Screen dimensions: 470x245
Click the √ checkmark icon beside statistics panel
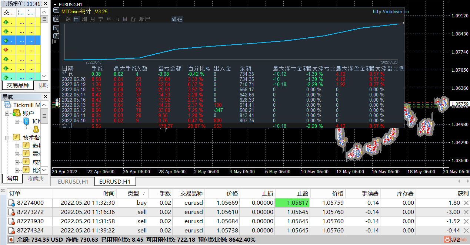click(56, 28)
